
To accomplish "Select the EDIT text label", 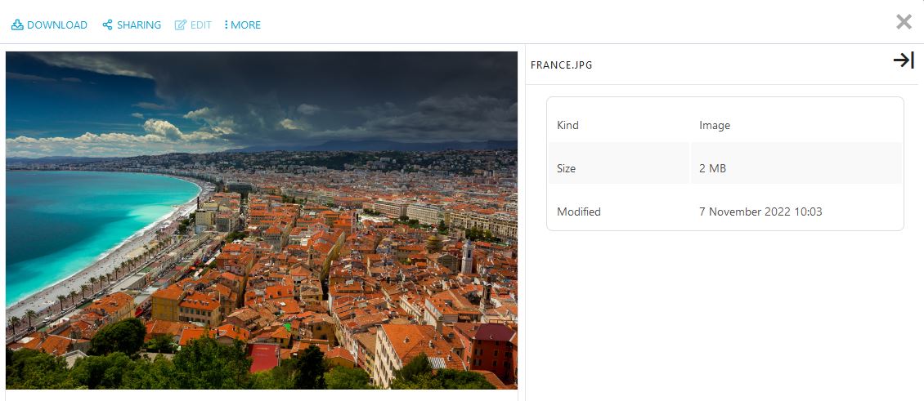I will pos(200,25).
